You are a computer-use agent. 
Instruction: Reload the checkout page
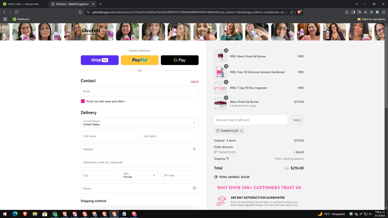[x=17, y=12]
